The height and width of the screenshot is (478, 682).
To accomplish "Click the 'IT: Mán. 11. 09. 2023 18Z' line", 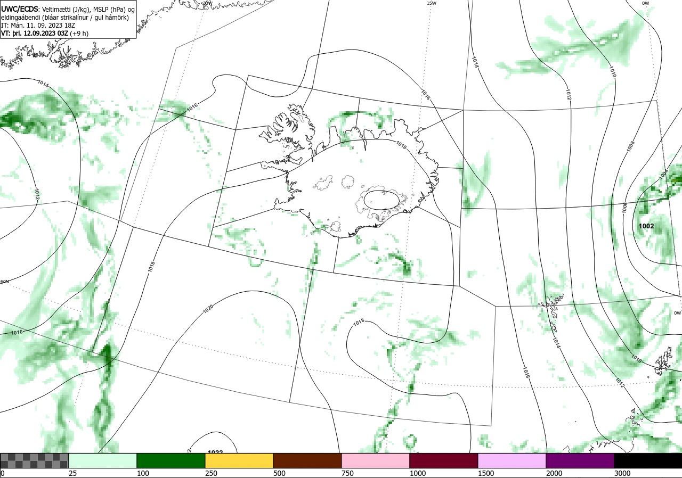I will [37, 25].
